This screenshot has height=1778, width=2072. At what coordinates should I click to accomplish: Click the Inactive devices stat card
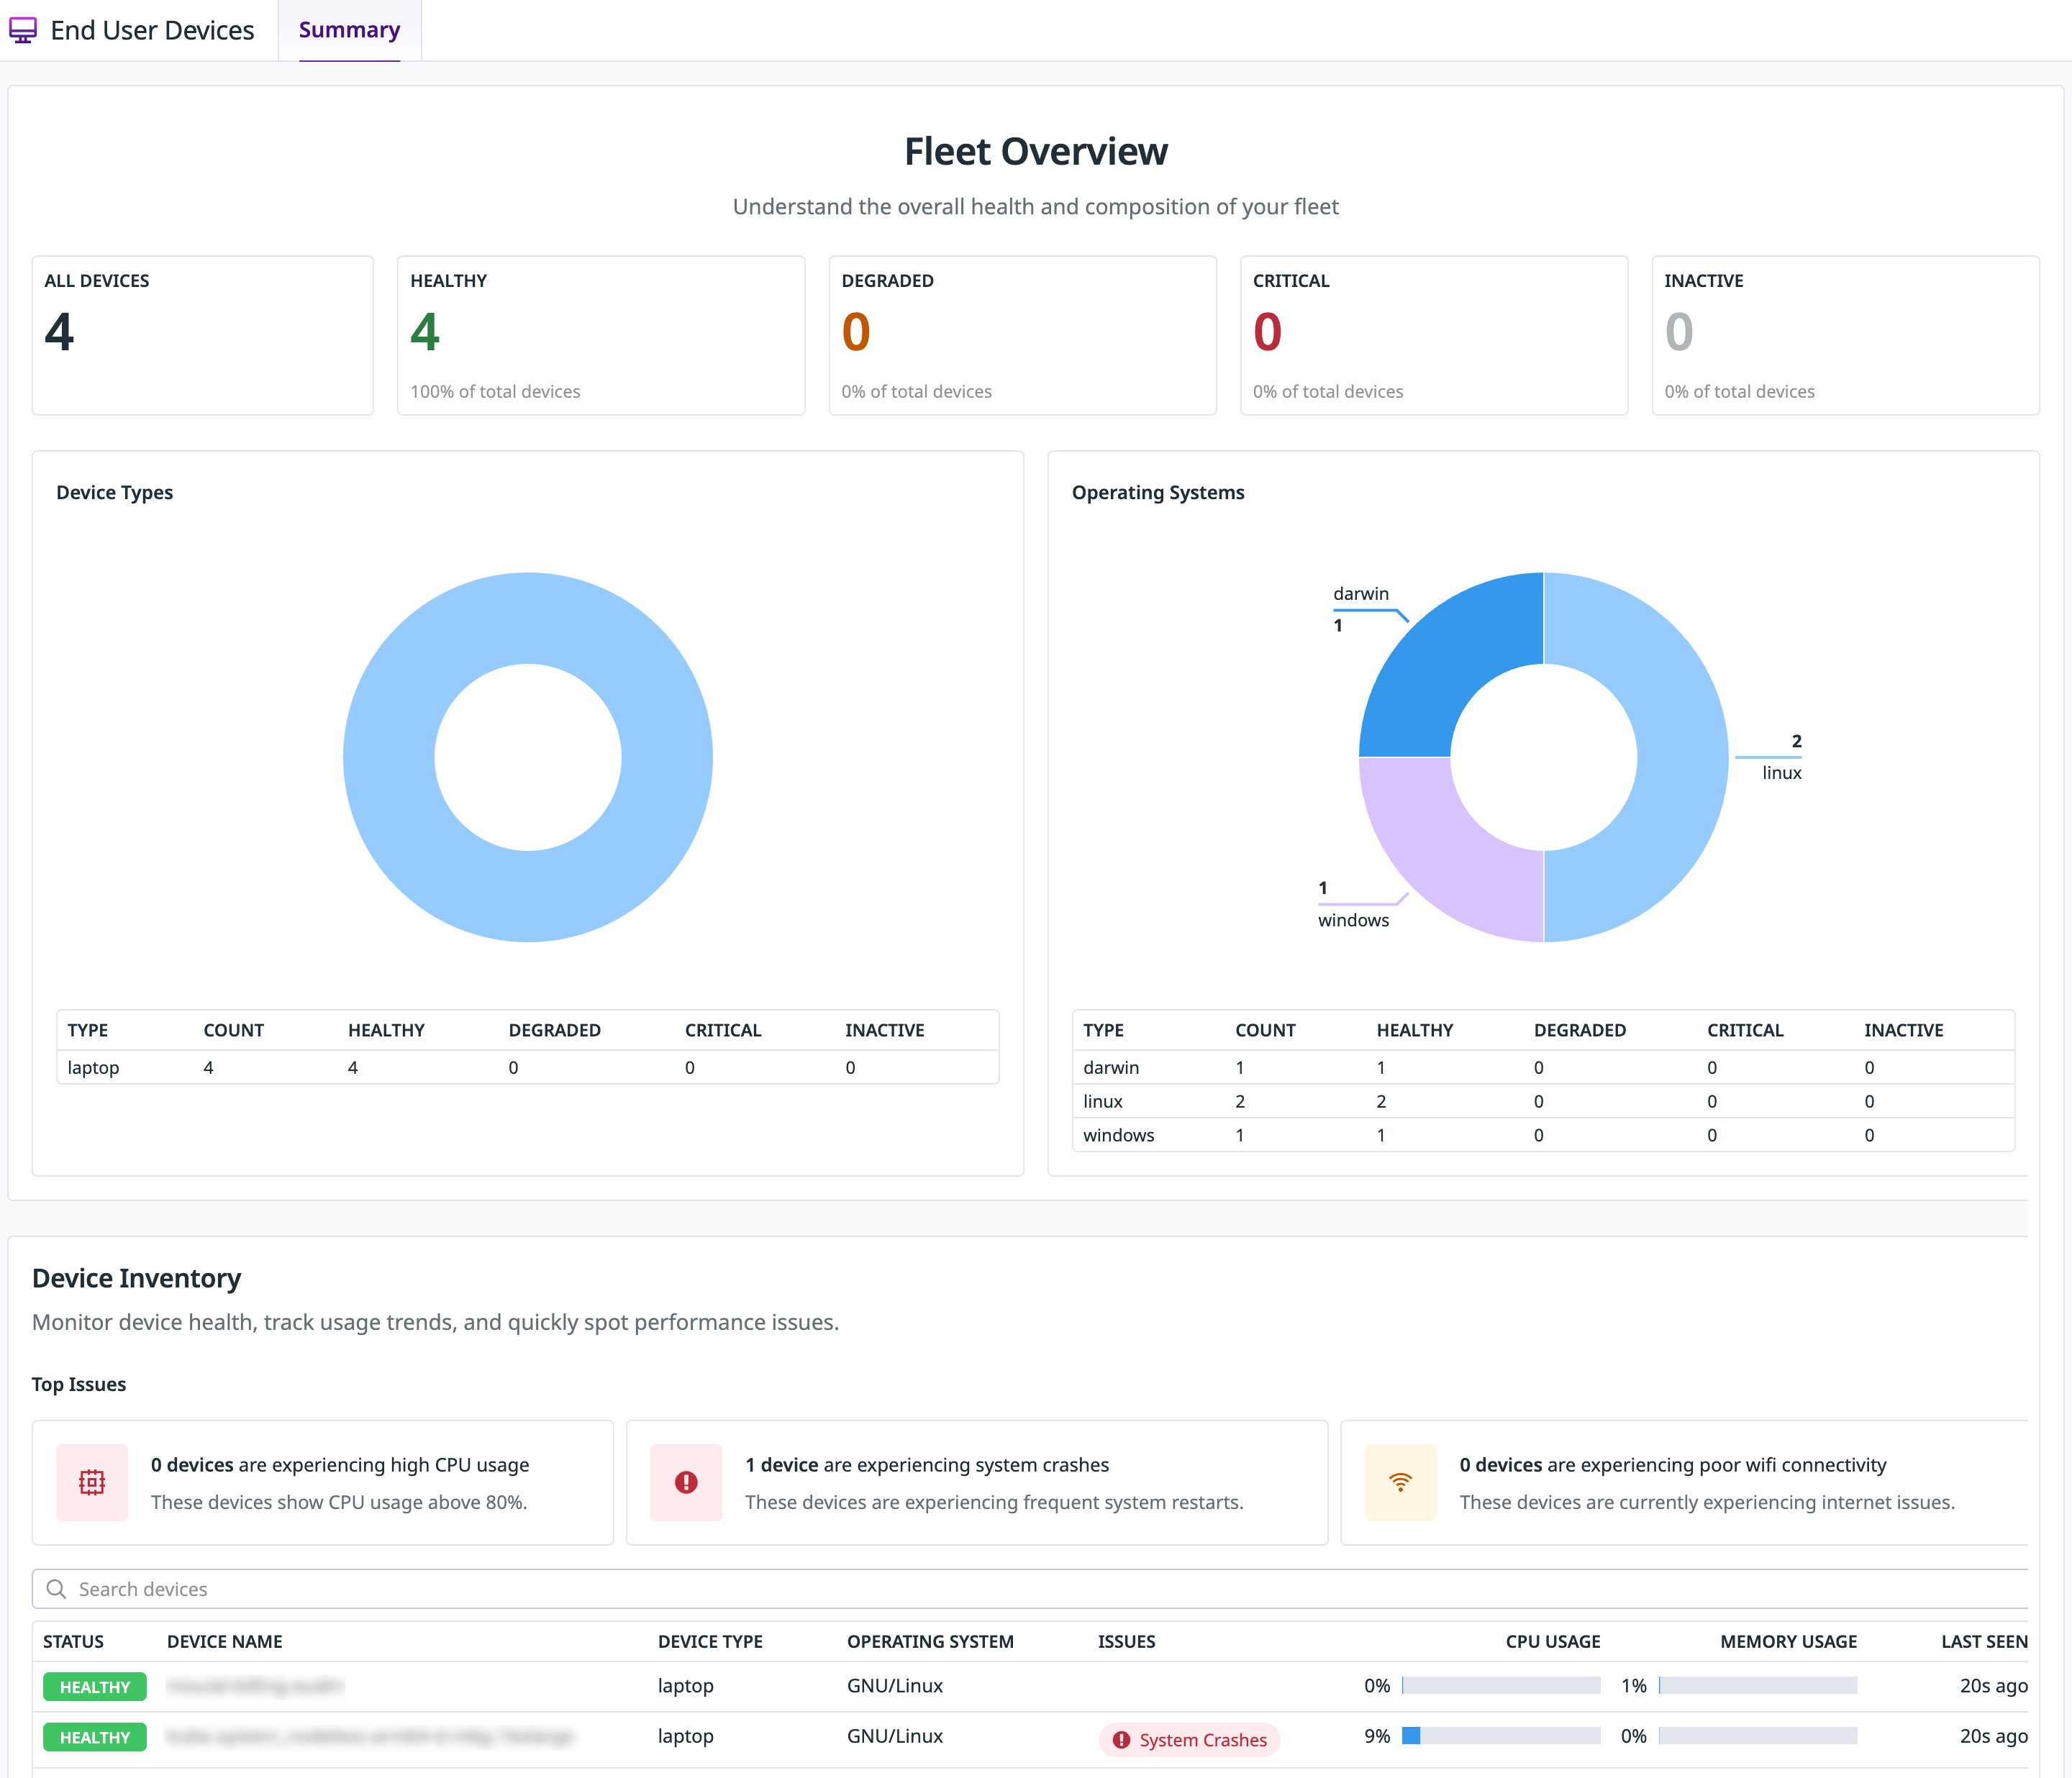point(1844,335)
